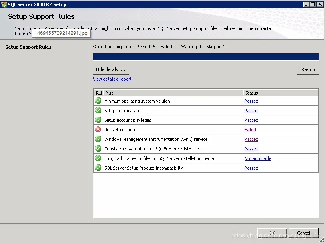Cancel the SQL Server setup
Screen dimensions: 325x243
(303, 233)
